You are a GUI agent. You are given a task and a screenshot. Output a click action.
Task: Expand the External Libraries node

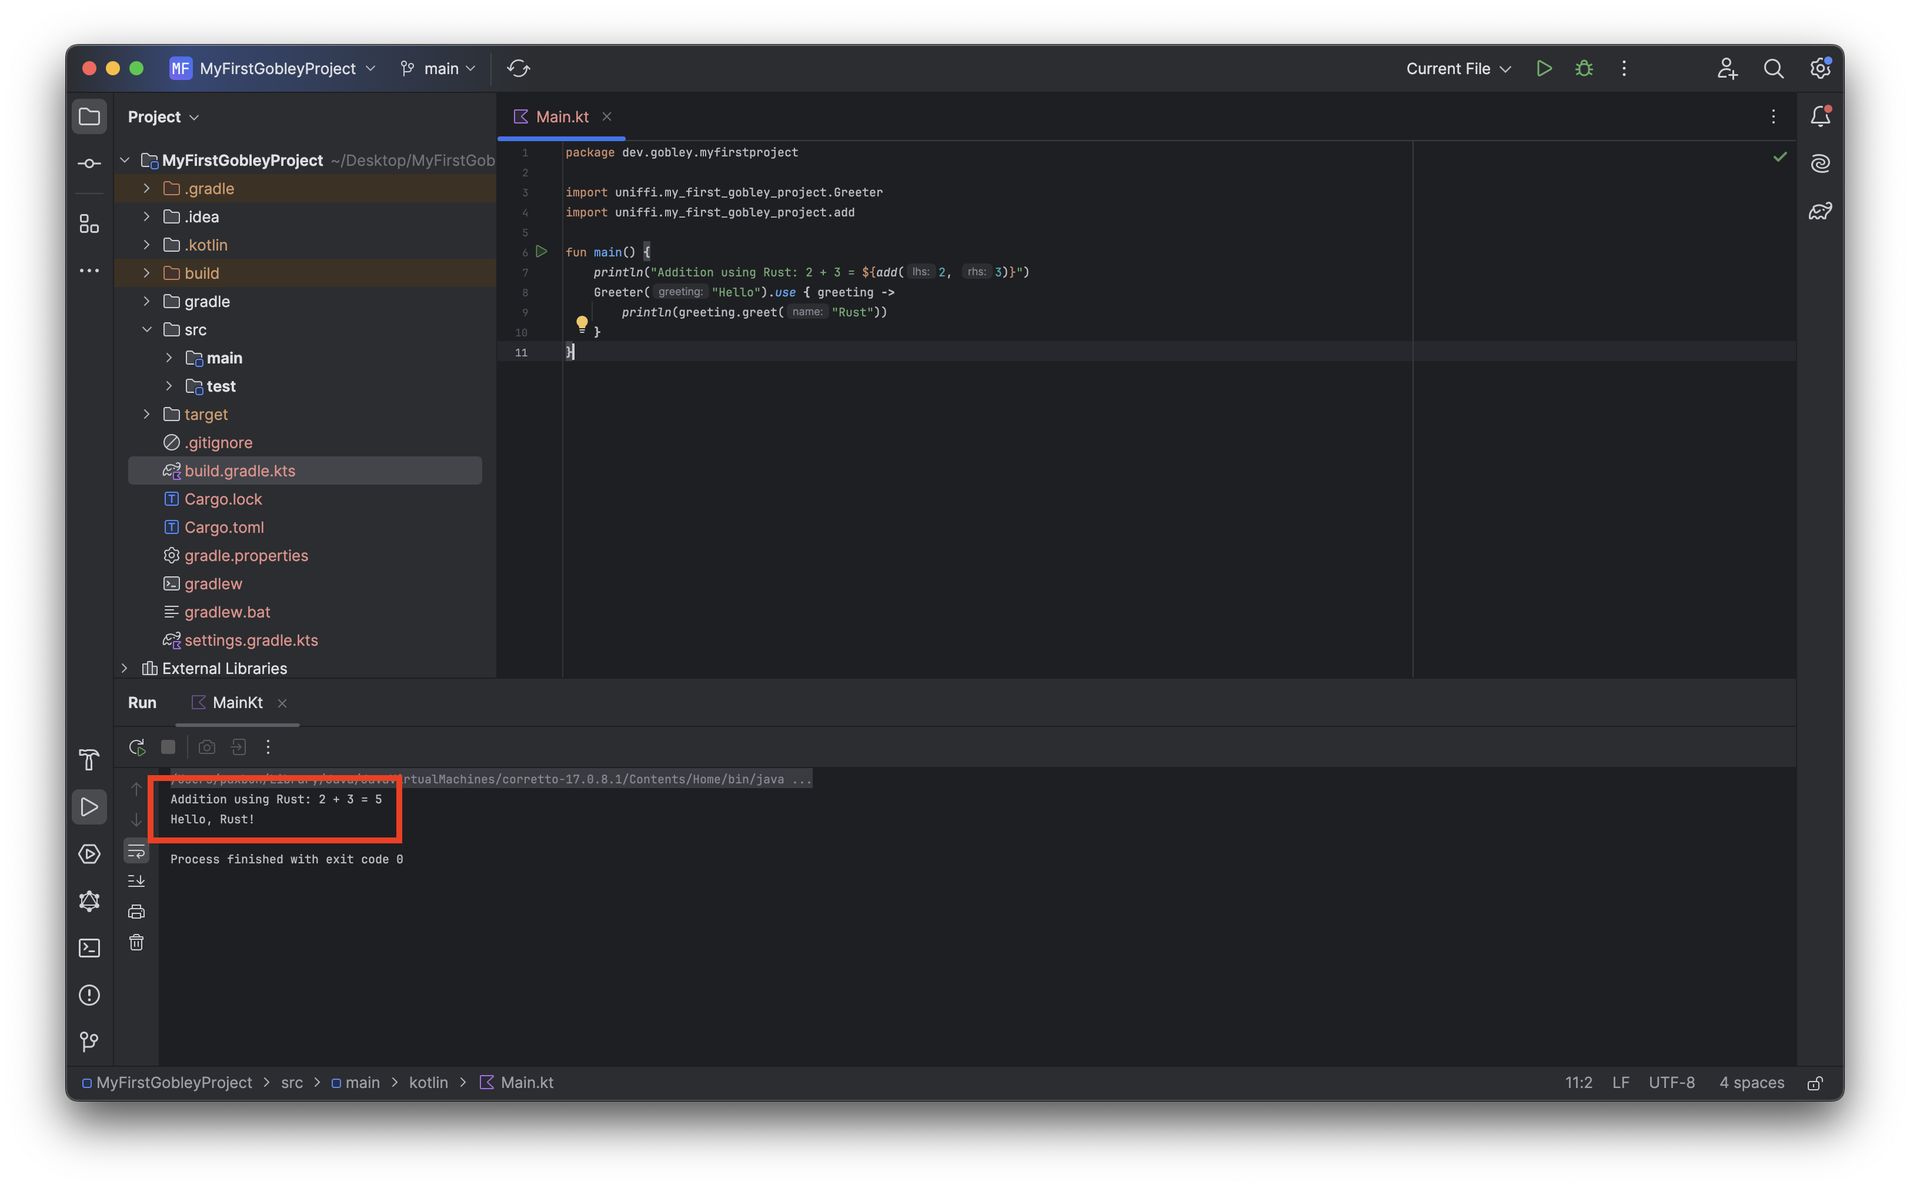(125, 669)
